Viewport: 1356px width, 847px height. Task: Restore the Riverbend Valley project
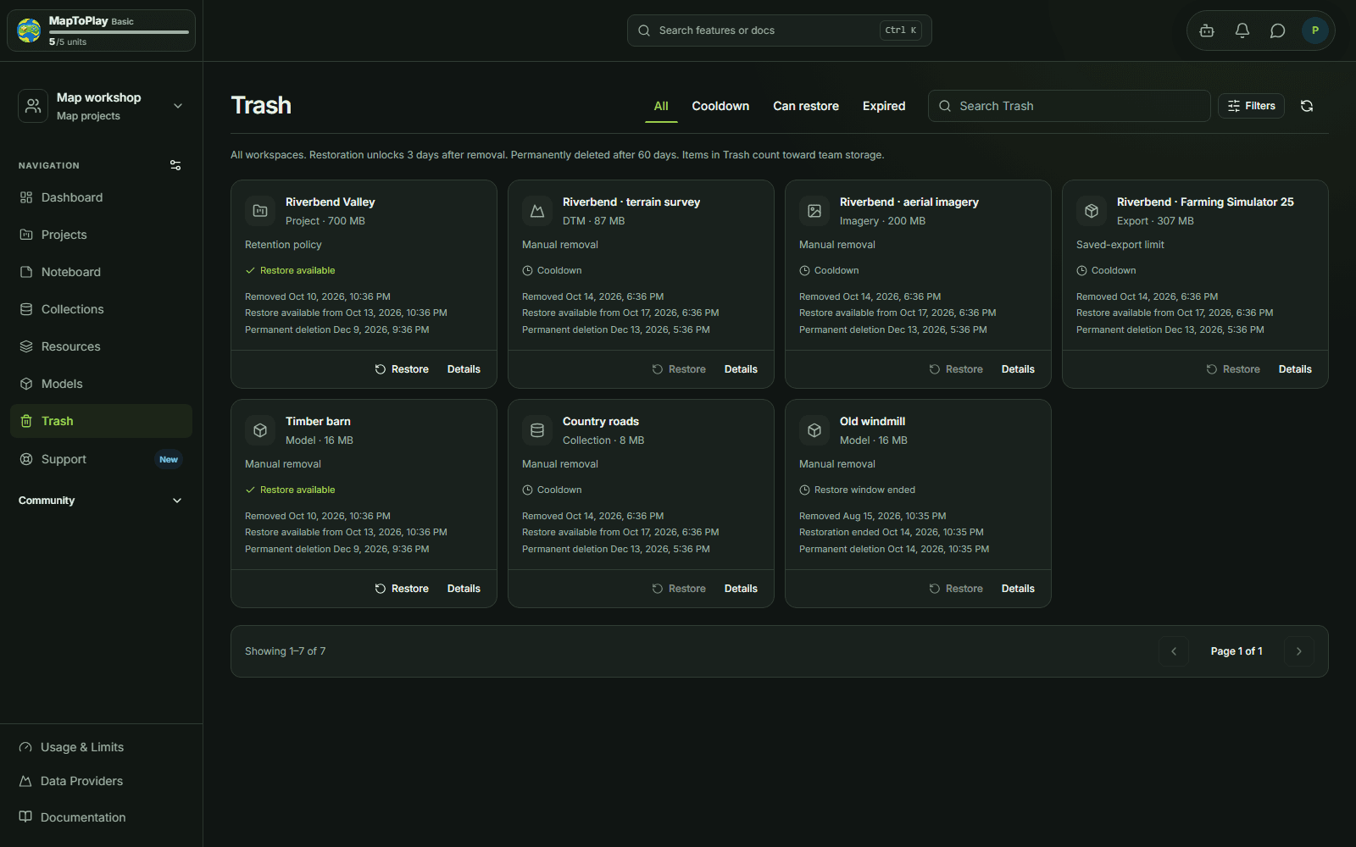click(x=402, y=369)
